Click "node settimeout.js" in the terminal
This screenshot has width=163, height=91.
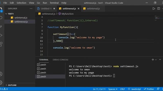[x=126, y=66]
